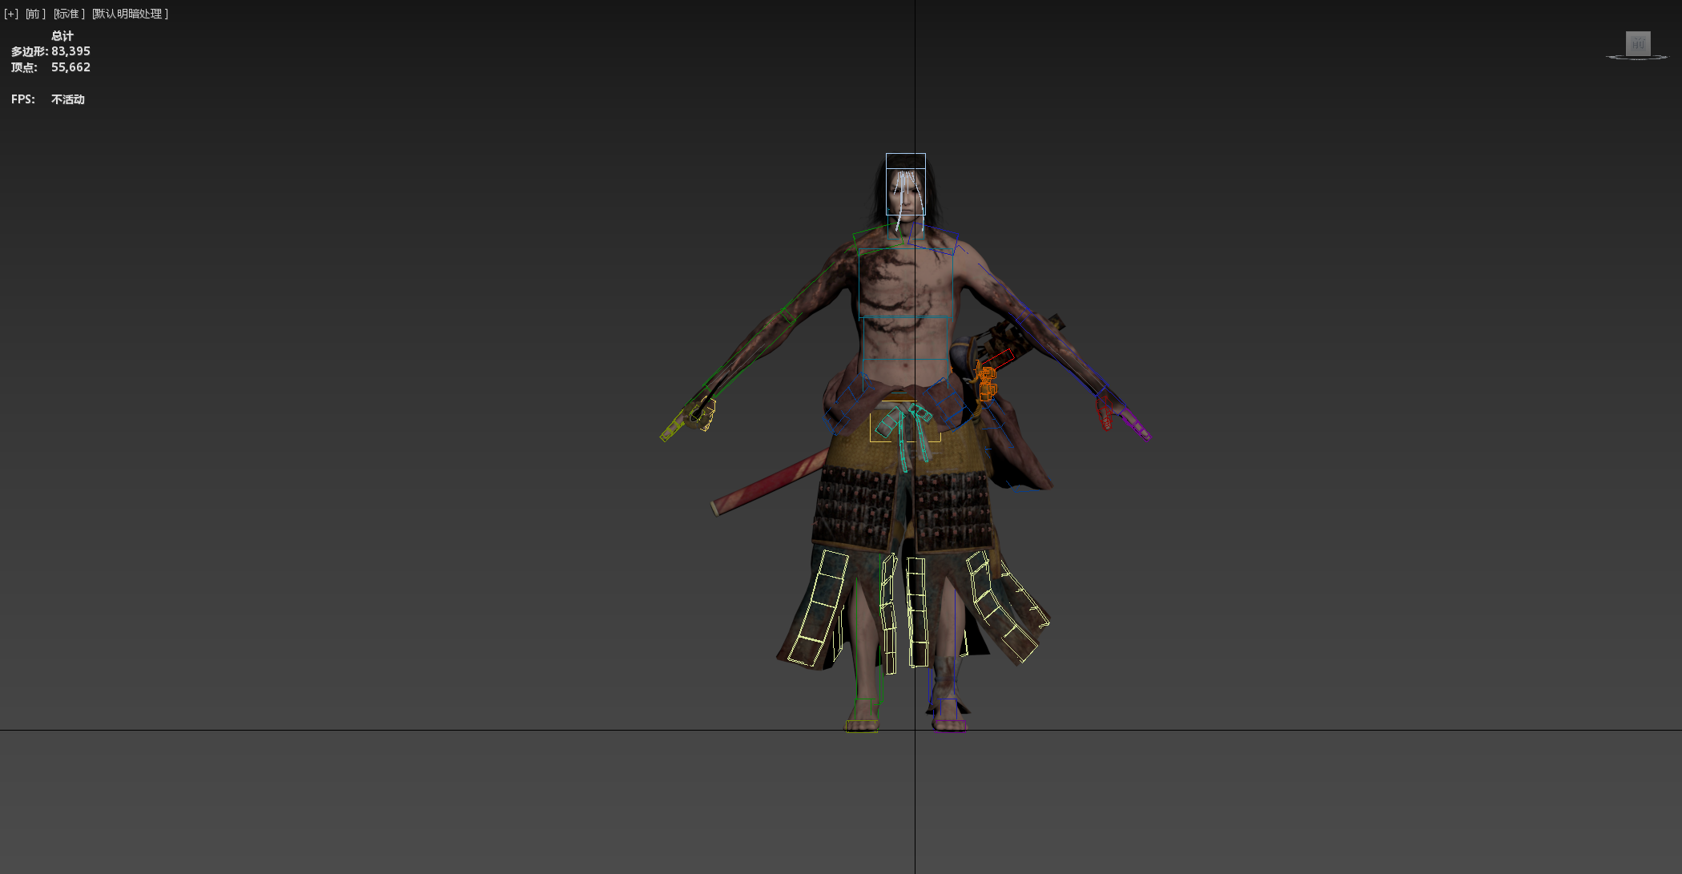Open the [标准] visual style menu
Screen dimensions: 1682x874
(69, 14)
